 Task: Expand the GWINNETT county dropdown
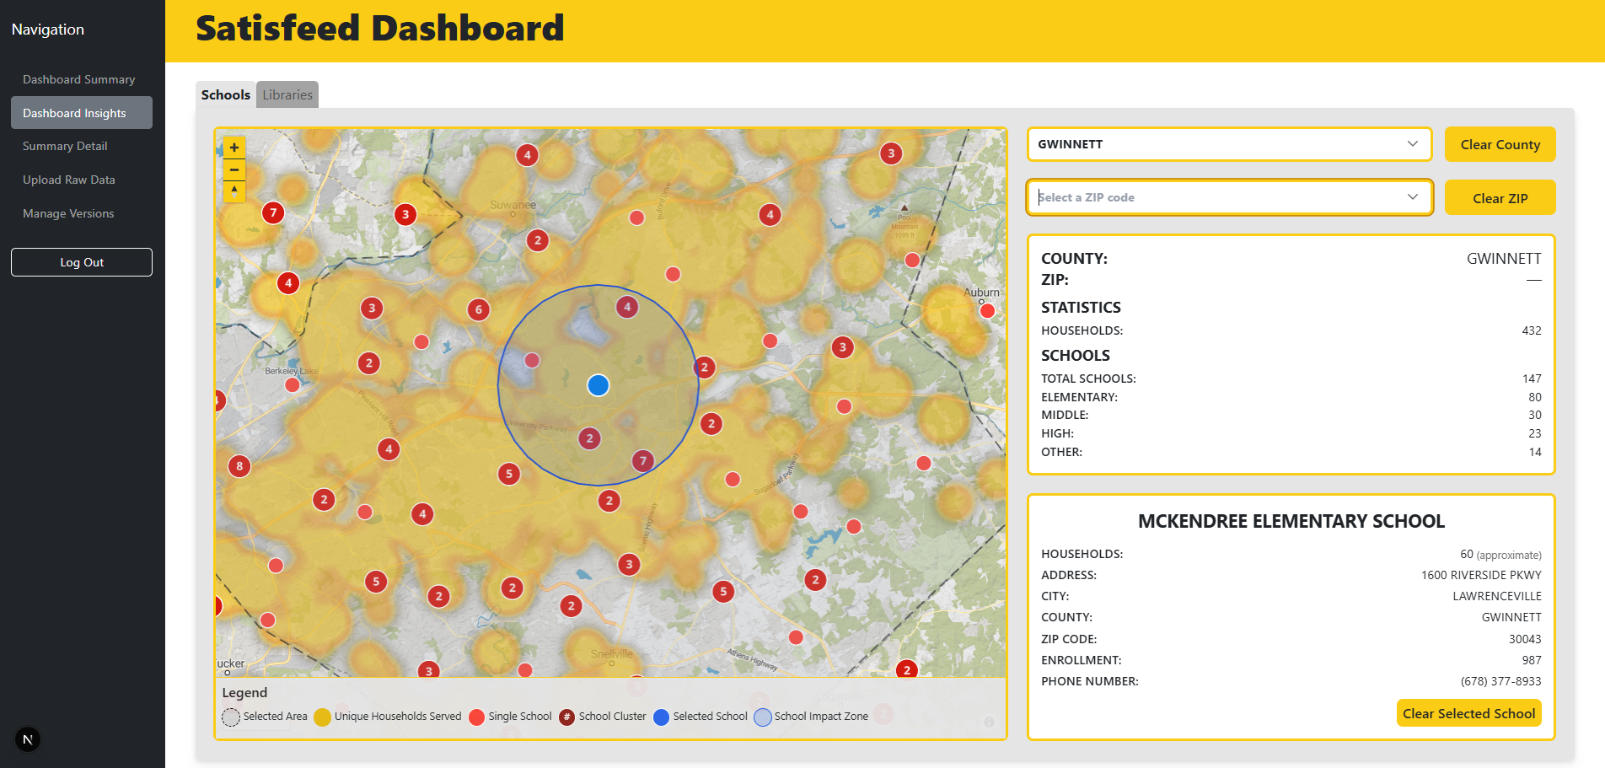click(1412, 144)
